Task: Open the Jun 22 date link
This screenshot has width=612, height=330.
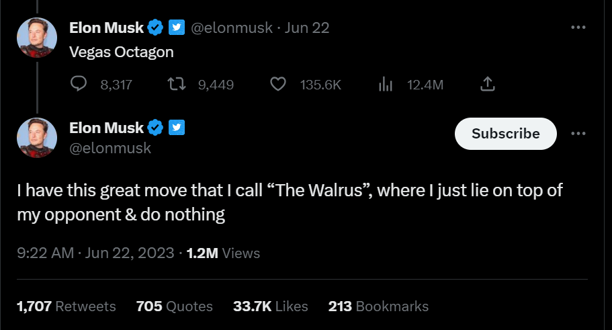Action: click(307, 28)
